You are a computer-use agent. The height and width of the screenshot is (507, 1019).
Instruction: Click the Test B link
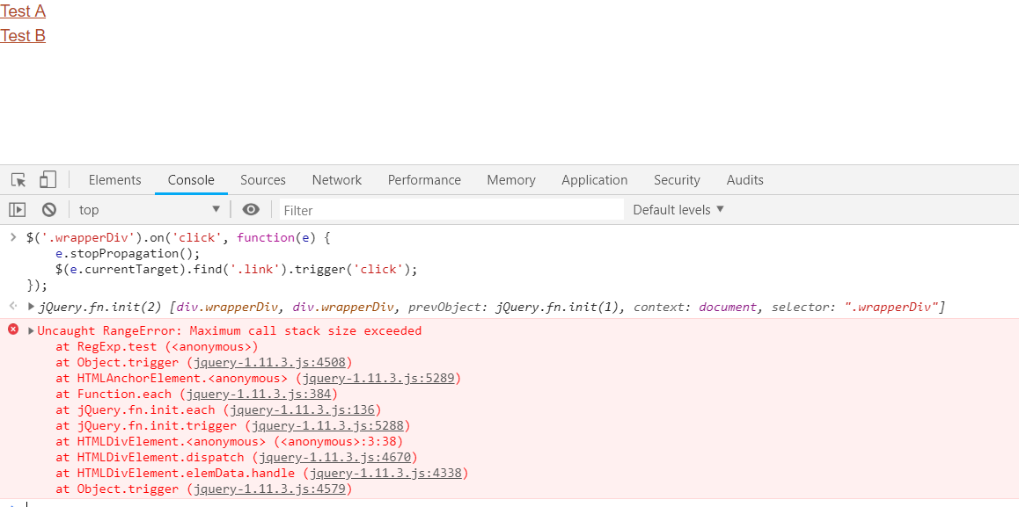point(22,36)
